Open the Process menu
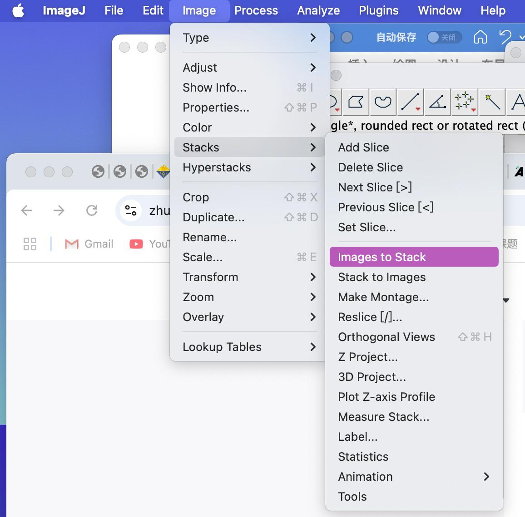The height and width of the screenshot is (517, 525). [x=256, y=10]
